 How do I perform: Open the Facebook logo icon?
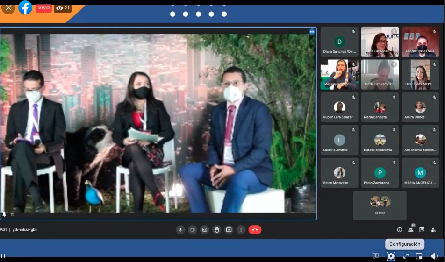(25, 7)
